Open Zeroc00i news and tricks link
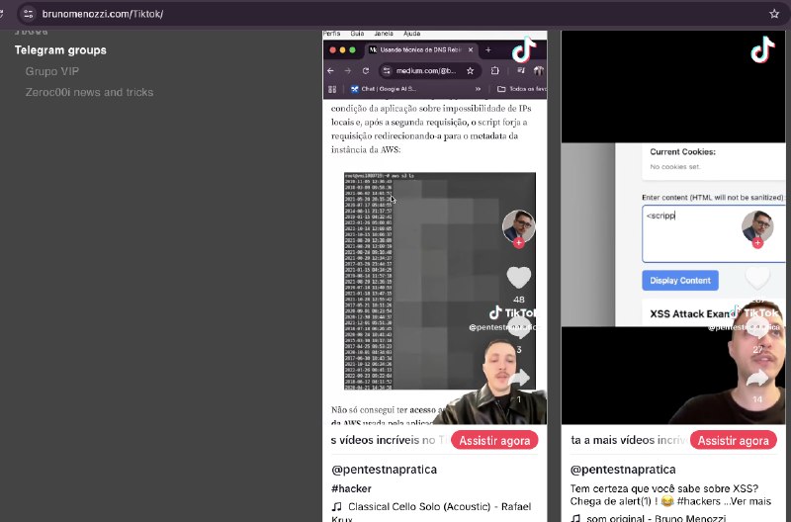Viewport: 791px width, 522px height. [x=89, y=92]
